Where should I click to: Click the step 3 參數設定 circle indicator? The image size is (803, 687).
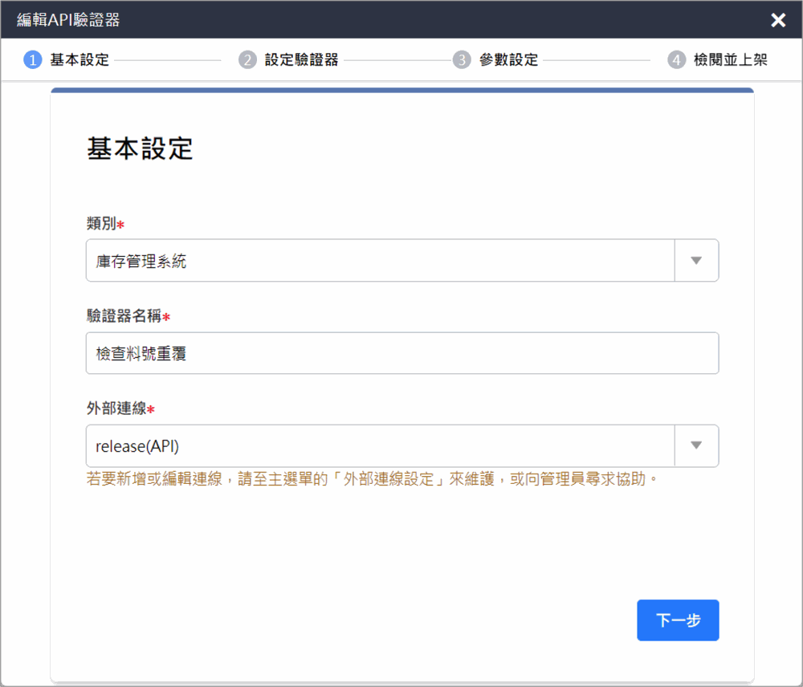click(x=462, y=59)
